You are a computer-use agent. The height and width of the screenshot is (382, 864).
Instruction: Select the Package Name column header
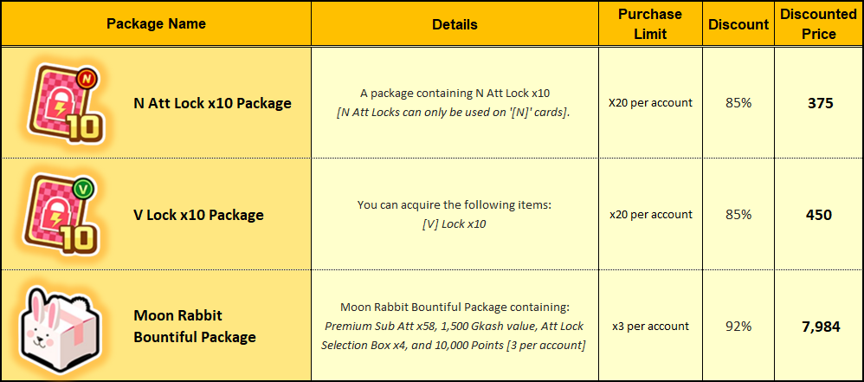point(156,24)
